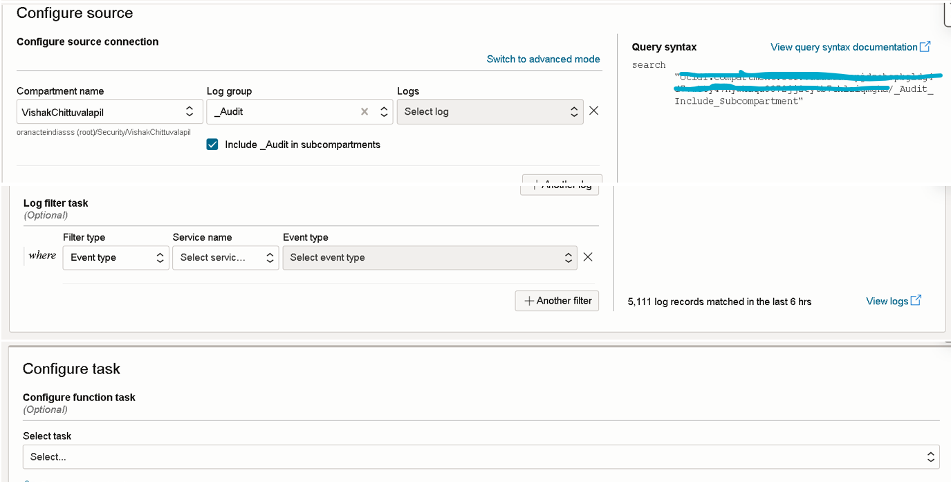Click the compartment path text under Compartment name

(104, 132)
